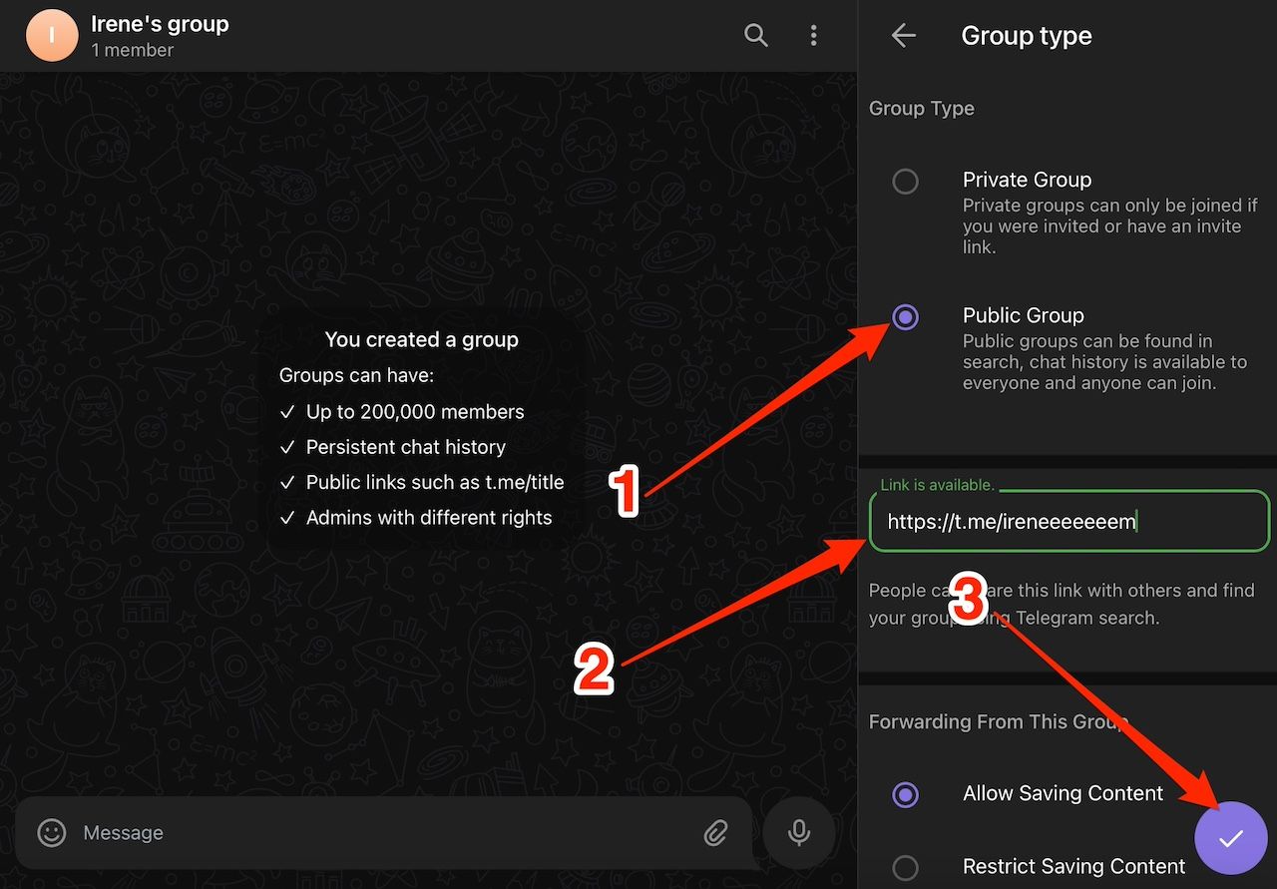The height and width of the screenshot is (889, 1277).
Task: Click the Group type page title
Action: [x=1027, y=35]
